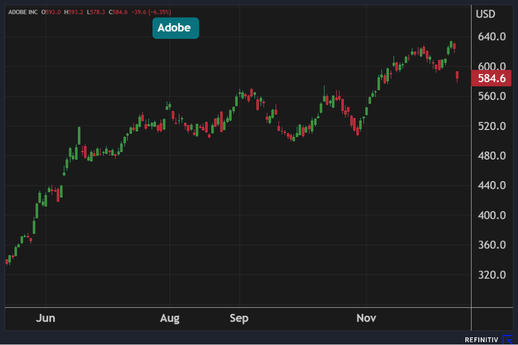Click the close value C584.6 in header
Image resolution: width=518 pixels, height=345 pixels.
click(x=119, y=11)
